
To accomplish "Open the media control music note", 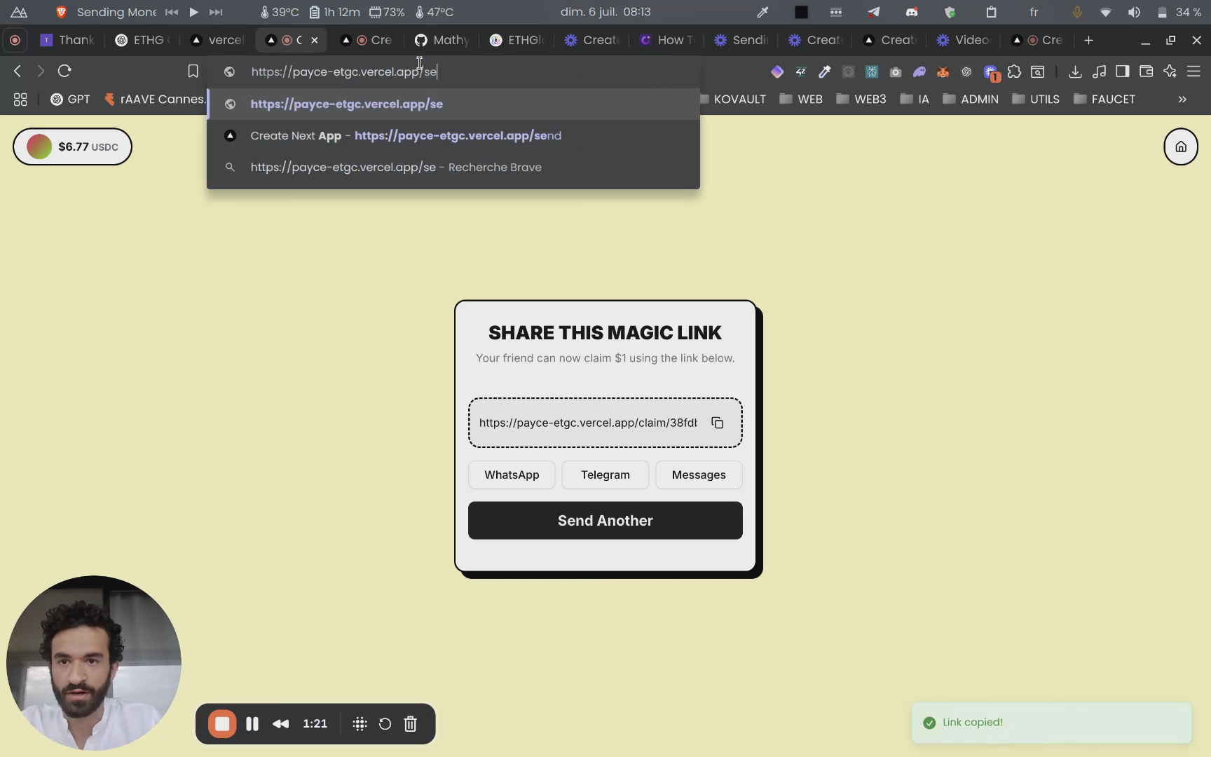I will pos(1099,71).
